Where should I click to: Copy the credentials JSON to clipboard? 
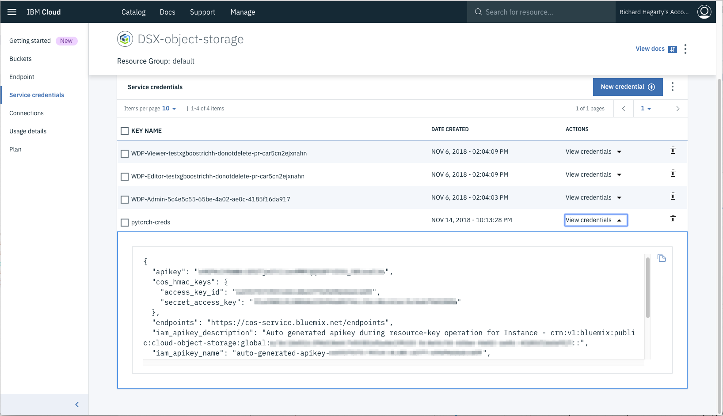662,258
